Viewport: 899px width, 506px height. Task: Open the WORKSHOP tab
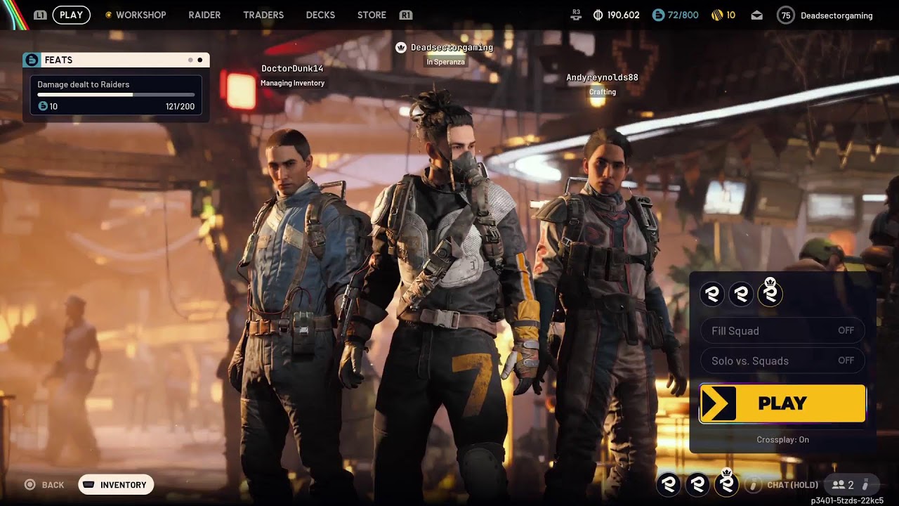pyautogui.click(x=141, y=15)
